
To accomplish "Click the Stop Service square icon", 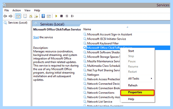I will (62, 16).
